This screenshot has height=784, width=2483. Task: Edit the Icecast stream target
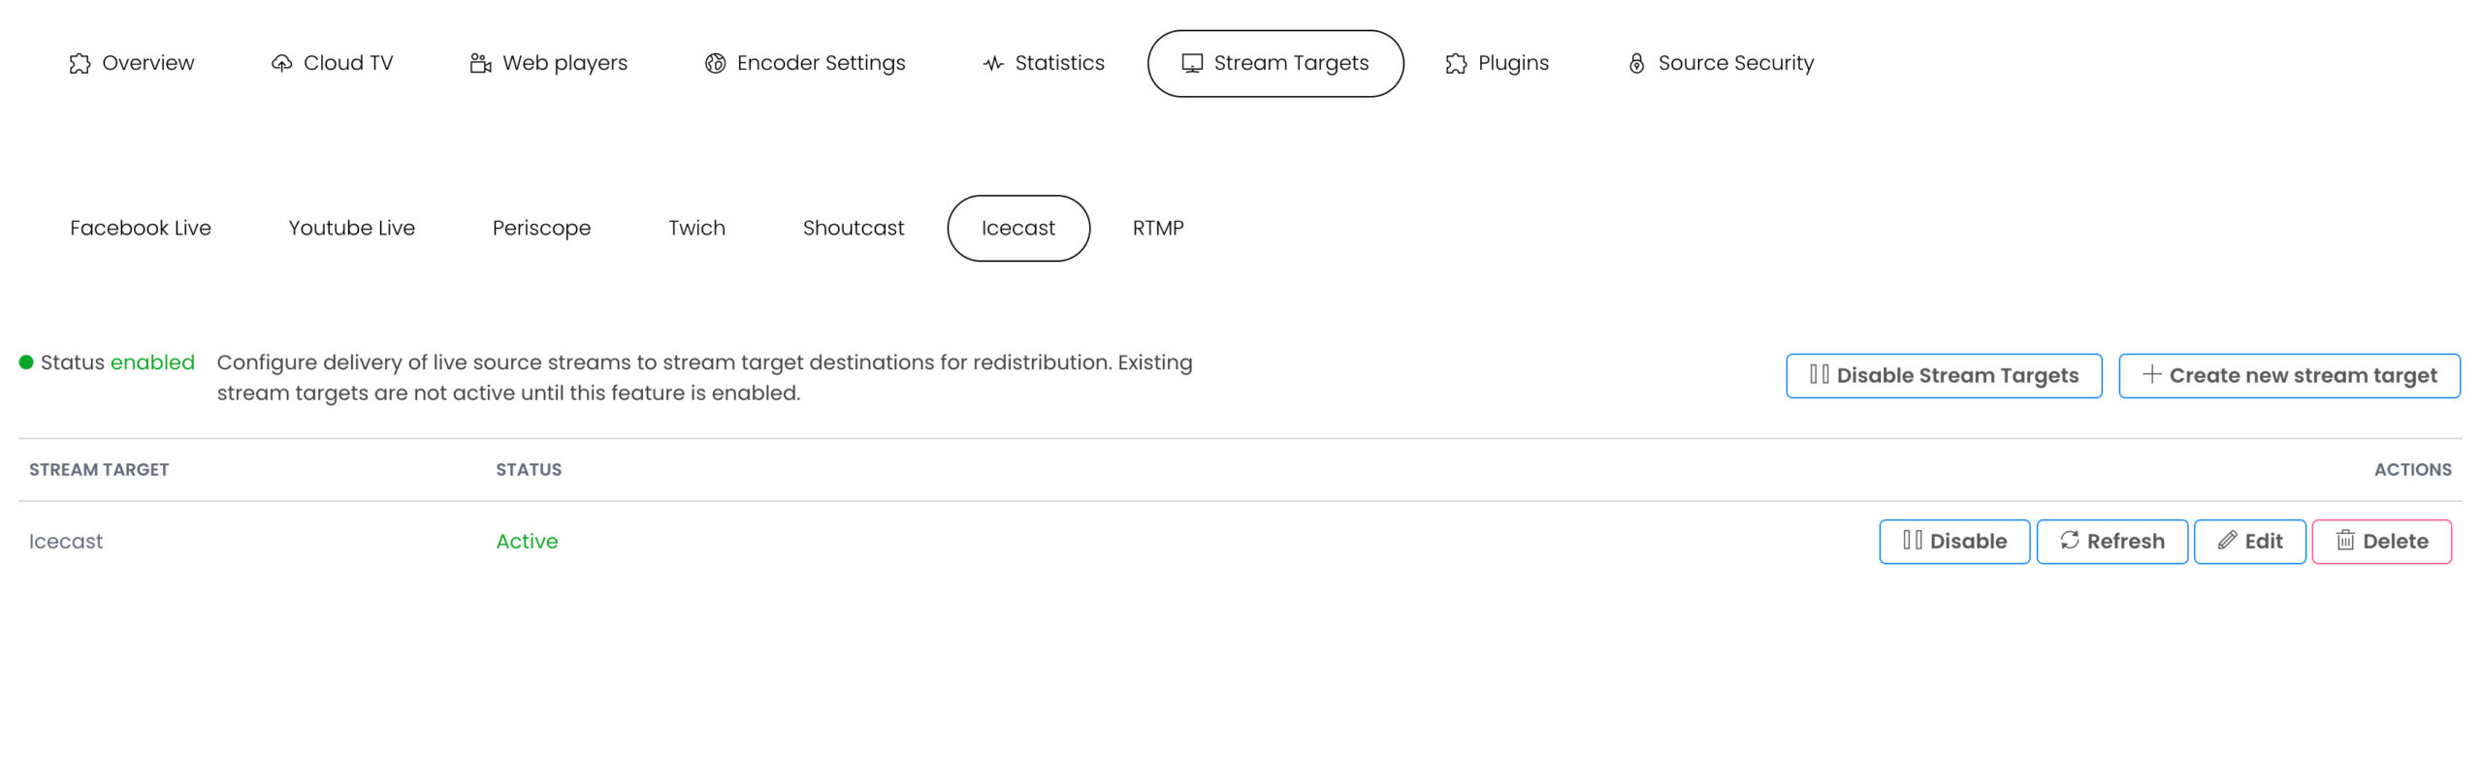(x=2249, y=542)
